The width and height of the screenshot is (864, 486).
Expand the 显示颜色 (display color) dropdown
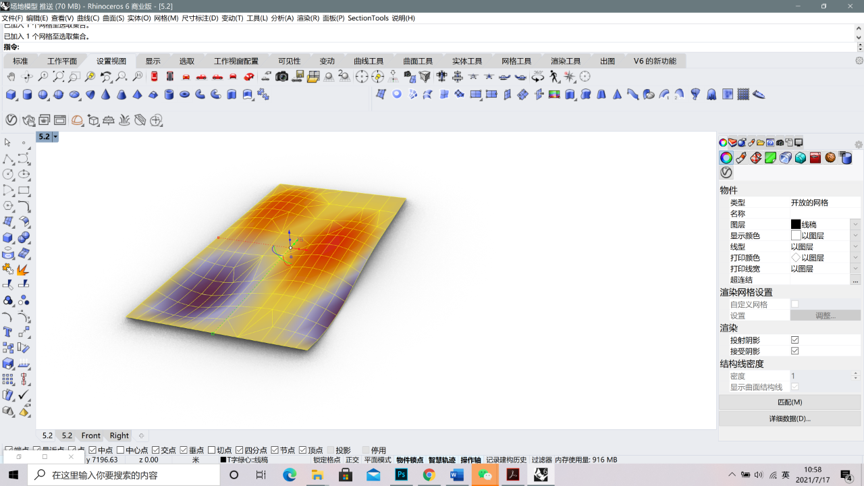855,236
